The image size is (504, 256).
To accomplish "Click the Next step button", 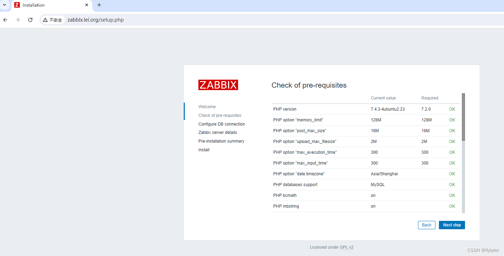I will pos(452,225).
